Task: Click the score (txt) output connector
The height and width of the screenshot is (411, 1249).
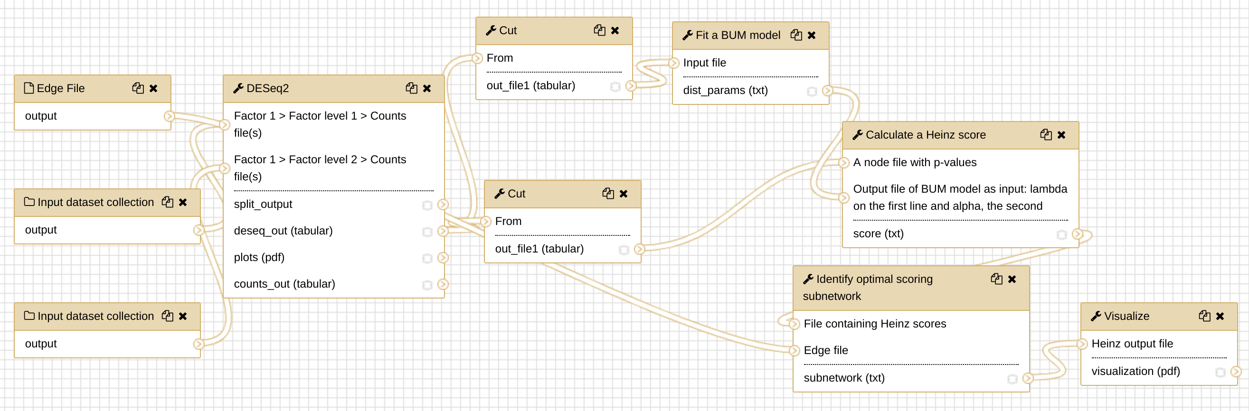Action: point(1077,234)
